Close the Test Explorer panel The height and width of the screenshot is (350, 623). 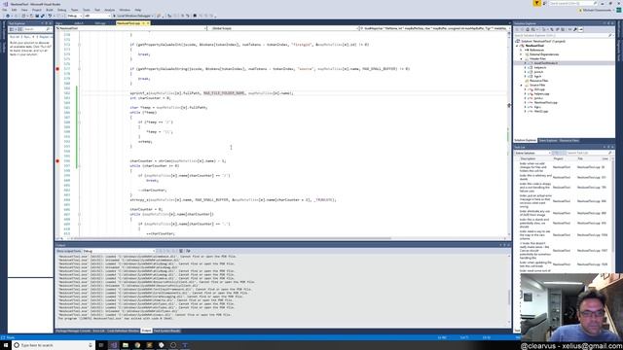point(51,23)
